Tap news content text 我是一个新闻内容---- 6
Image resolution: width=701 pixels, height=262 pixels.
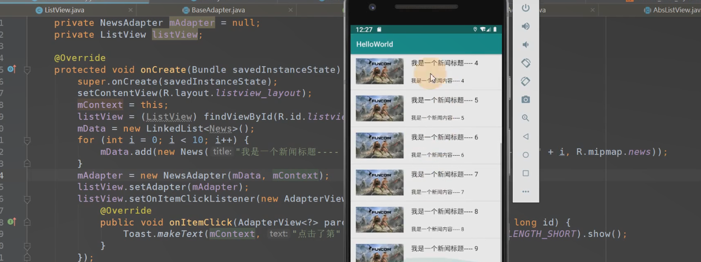(438, 155)
